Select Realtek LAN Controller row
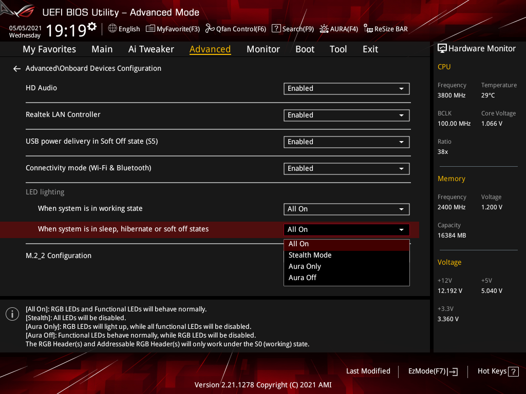 63,114
